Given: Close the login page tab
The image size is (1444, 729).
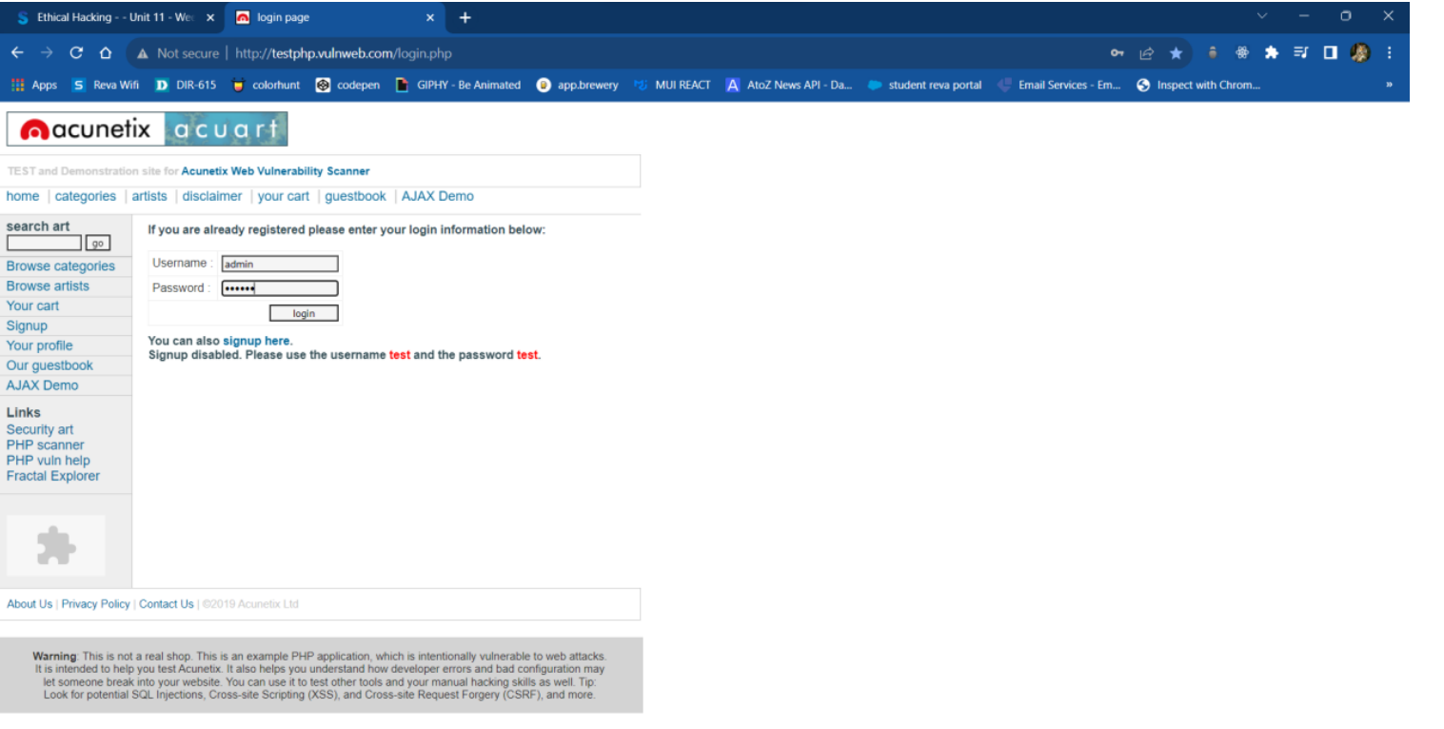Looking at the screenshot, I should tap(429, 17).
